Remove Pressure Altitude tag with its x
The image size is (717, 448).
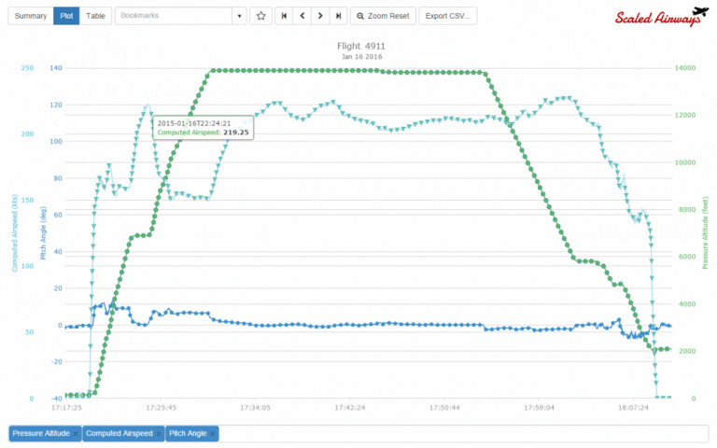tap(75, 434)
